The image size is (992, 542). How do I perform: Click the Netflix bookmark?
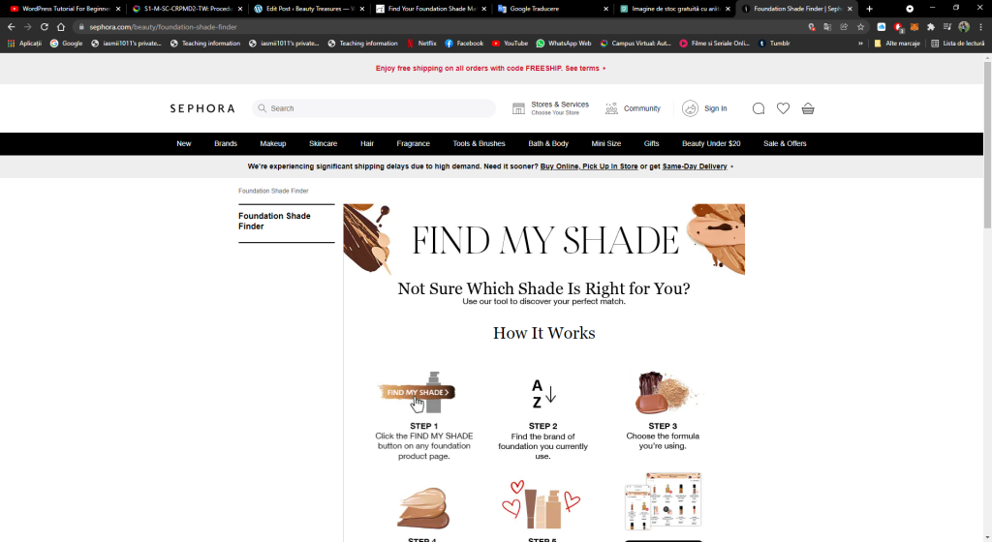422,44
